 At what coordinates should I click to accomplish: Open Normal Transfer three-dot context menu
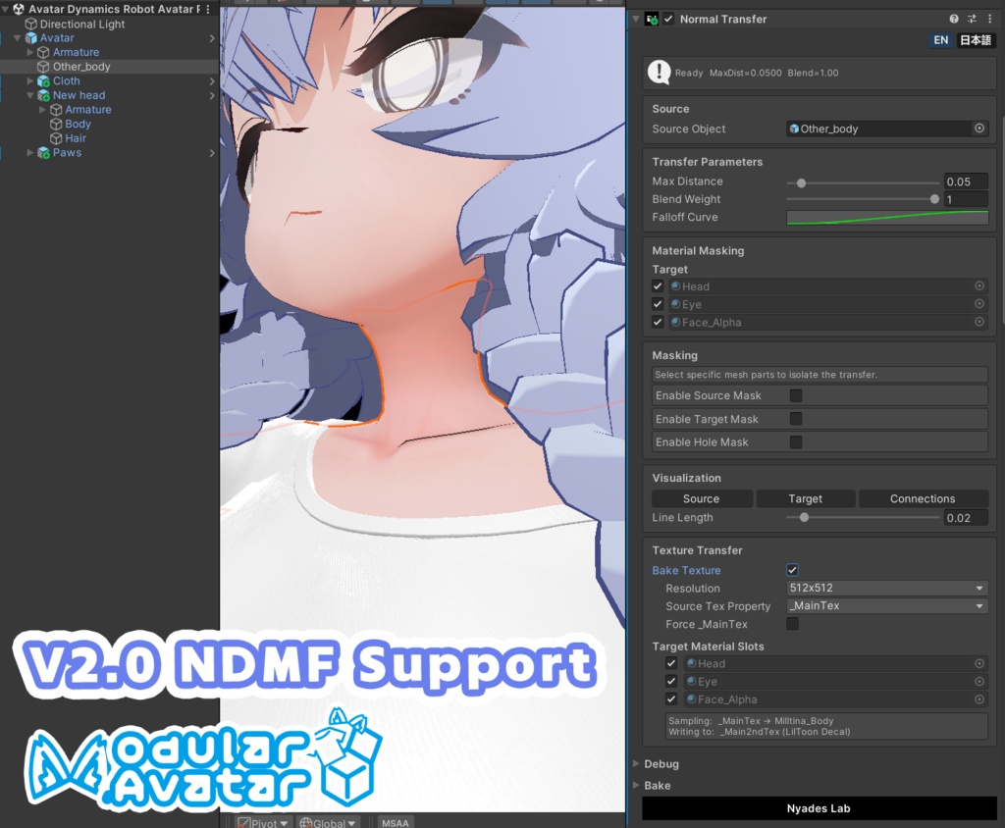(x=989, y=19)
